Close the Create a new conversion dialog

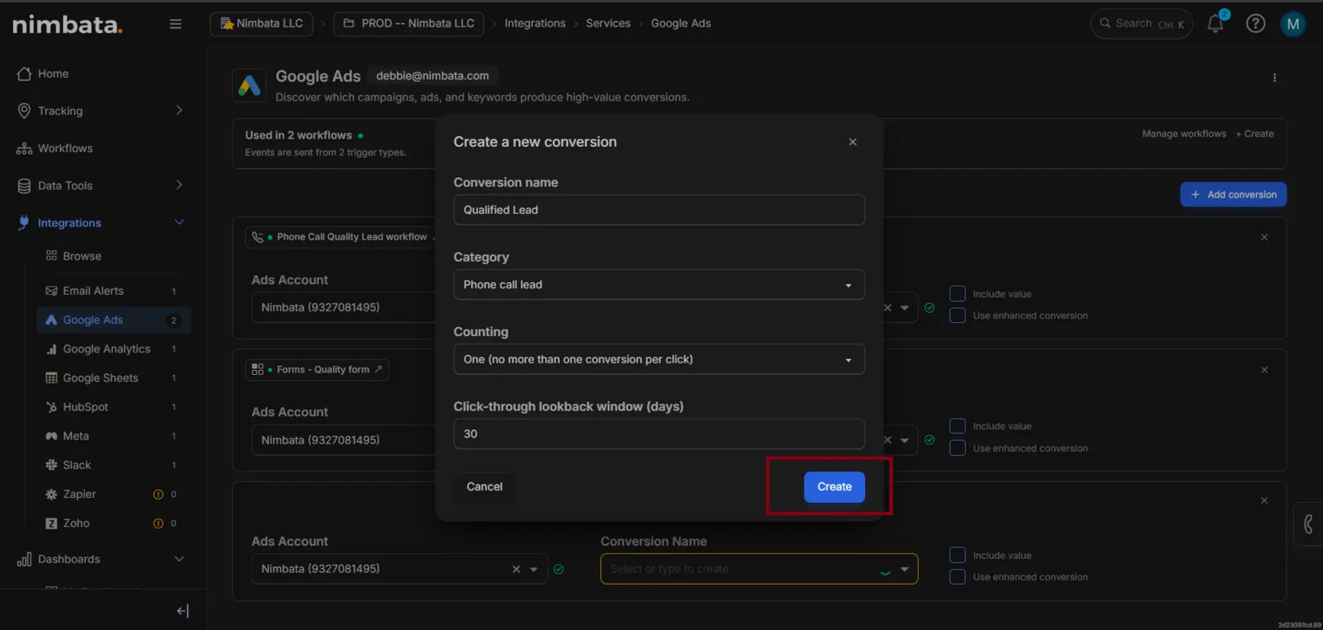coord(853,142)
